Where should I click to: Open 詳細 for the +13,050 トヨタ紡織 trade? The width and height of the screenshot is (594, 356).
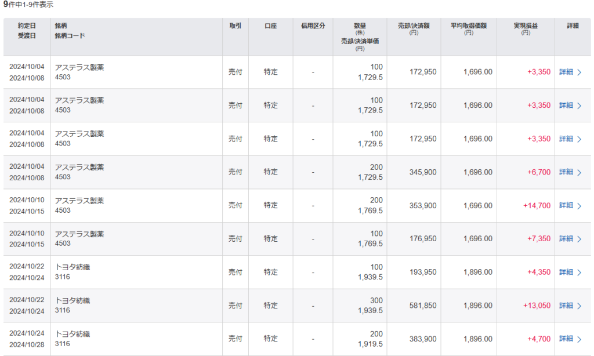point(566,306)
